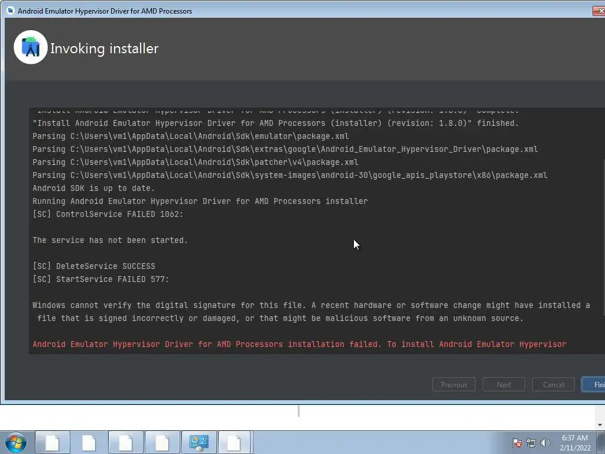
Task: Click the Android Studio logo in header
Action: pos(31,47)
